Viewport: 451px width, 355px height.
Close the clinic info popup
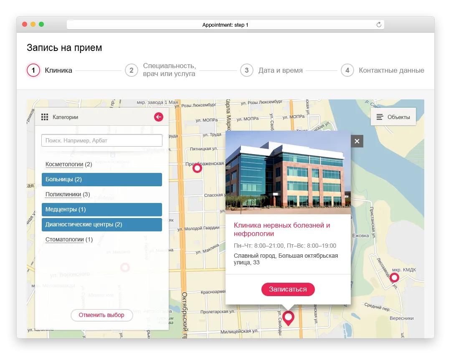(x=357, y=141)
